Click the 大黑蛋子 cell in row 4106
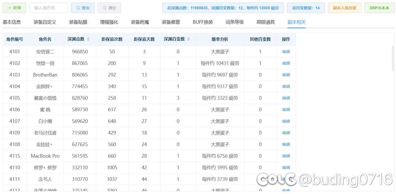 click(x=220, y=109)
